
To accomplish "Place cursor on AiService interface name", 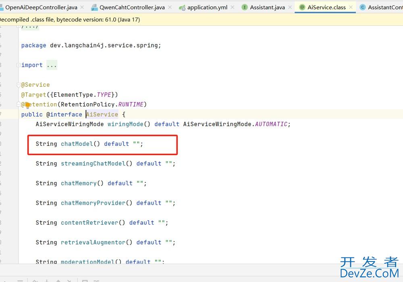I will [x=102, y=114].
